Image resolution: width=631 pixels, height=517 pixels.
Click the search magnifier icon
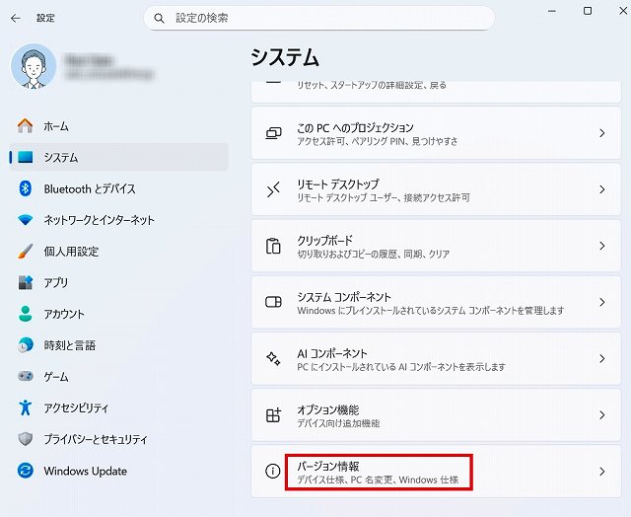160,18
